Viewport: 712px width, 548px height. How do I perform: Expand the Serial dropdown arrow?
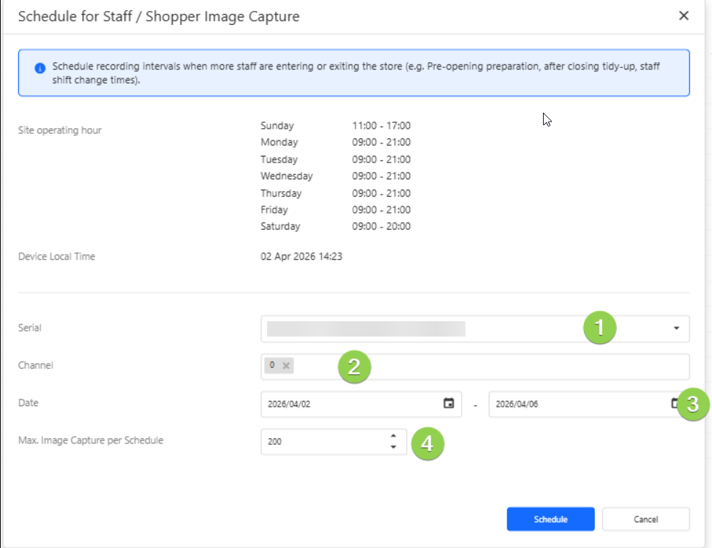(x=676, y=329)
